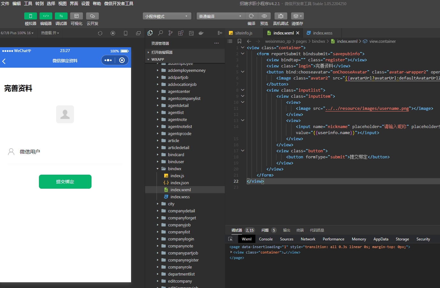Click the bindwx breadcrumb segment
The width and height of the screenshot is (440, 288).
pyautogui.click(x=319, y=41)
